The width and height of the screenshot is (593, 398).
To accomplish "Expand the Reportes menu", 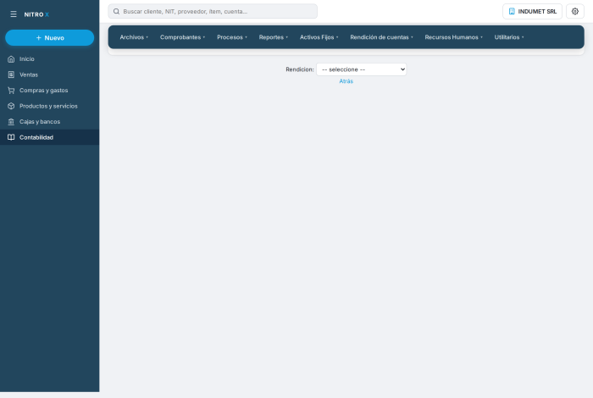I will pos(273,37).
